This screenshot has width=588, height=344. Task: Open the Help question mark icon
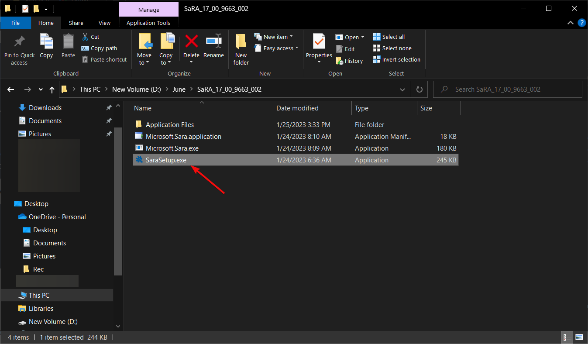click(581, 23)
